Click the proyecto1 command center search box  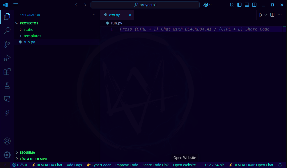(145, 5)
